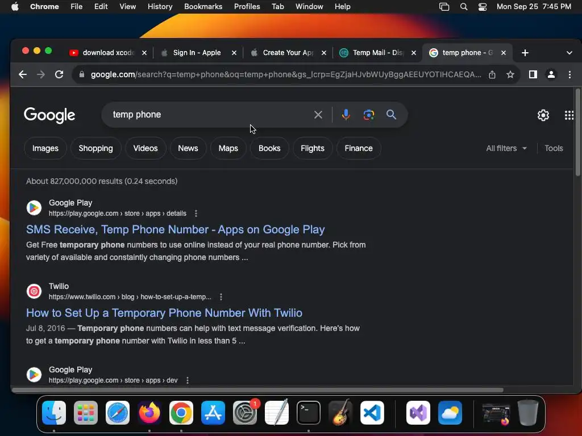Open Launchpad from the Dock
Screen dimensions: 582x436
[x=86, y=413]
